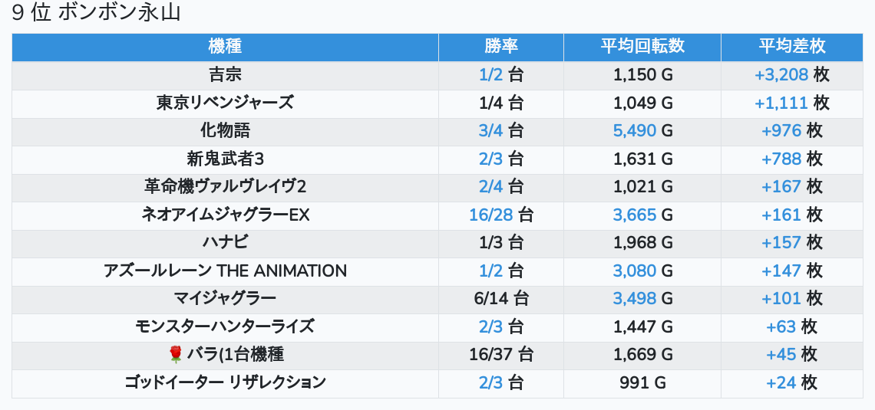875x410 pixels.
Task: Sort by the 機種 column header
Action: tap(225, 46)
